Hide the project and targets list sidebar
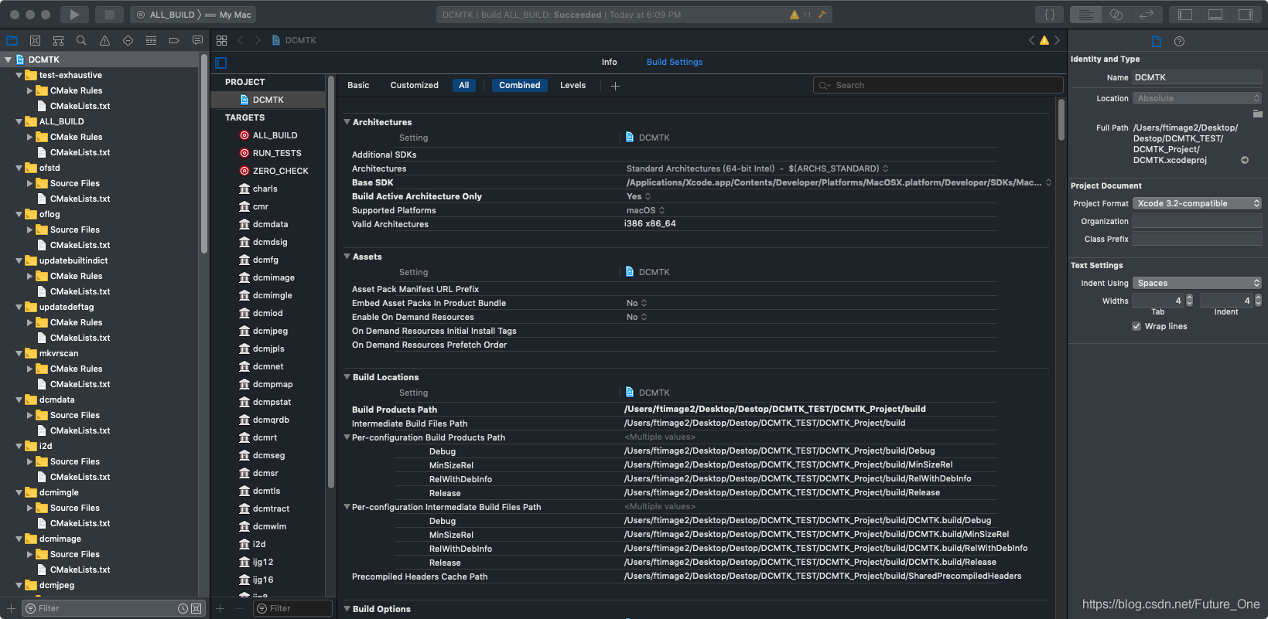Viewport: 1268px width, 619px height. coord(221,63)
